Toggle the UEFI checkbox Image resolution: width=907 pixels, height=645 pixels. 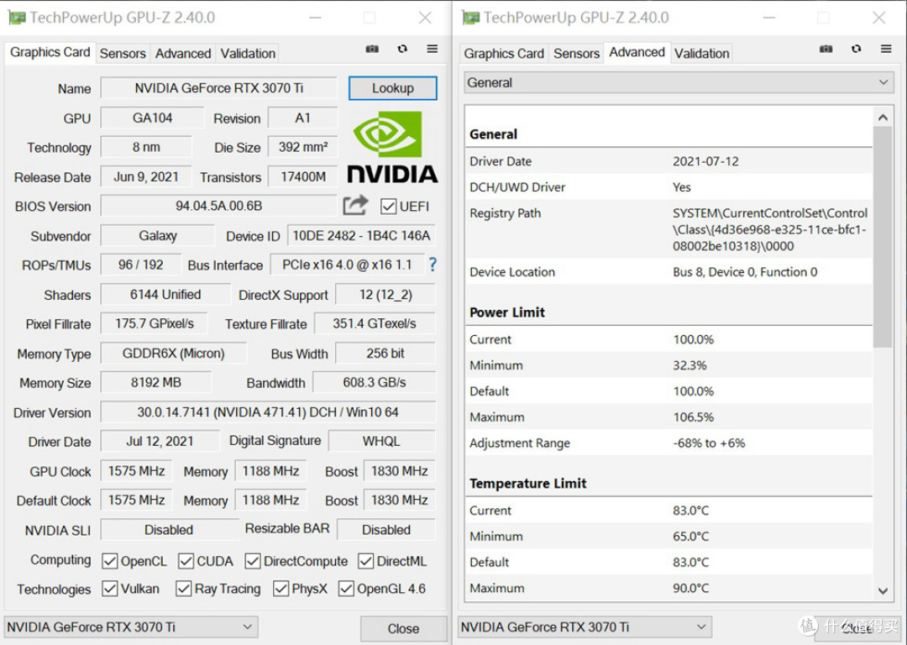(x=388, y=206)
